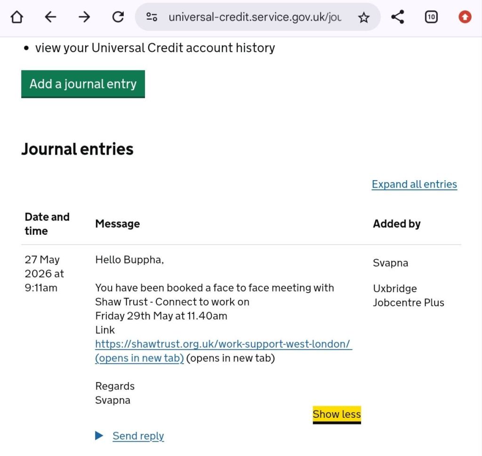
Task: Navigate back using the back arrow
Action: (50, 17)
